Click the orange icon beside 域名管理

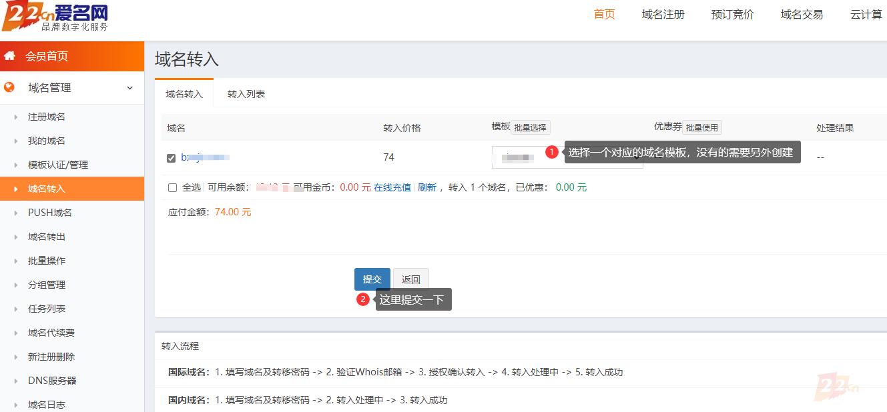pos(9,87)
